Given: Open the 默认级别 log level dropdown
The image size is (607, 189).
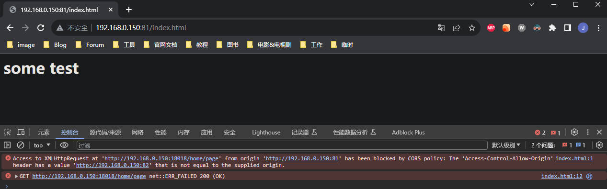Looking at the screenshot, I should [x=506, y=145].
